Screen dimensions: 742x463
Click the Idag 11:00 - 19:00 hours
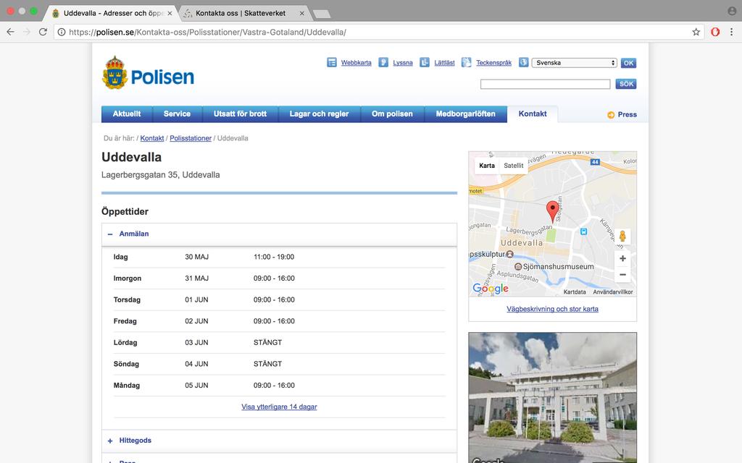click(273, 257)
